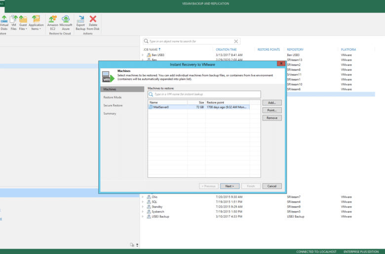Click the SRVeeam7 repository cell

[294, 197]
